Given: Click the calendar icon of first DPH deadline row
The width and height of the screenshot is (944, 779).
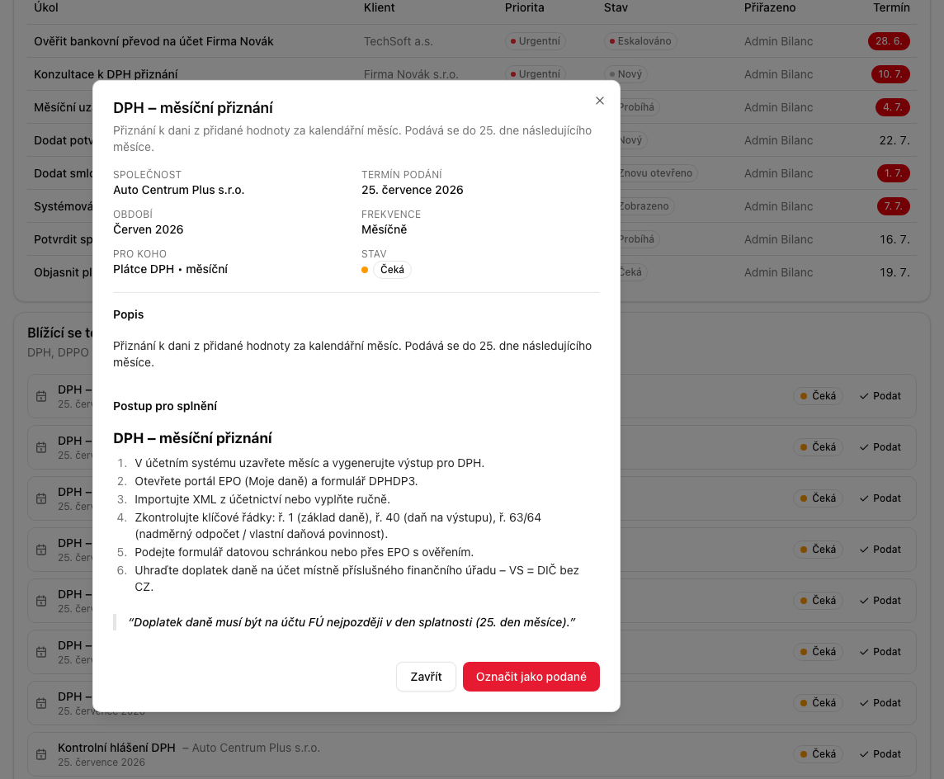Looking at the screenshot, I should tap(41, 396).
